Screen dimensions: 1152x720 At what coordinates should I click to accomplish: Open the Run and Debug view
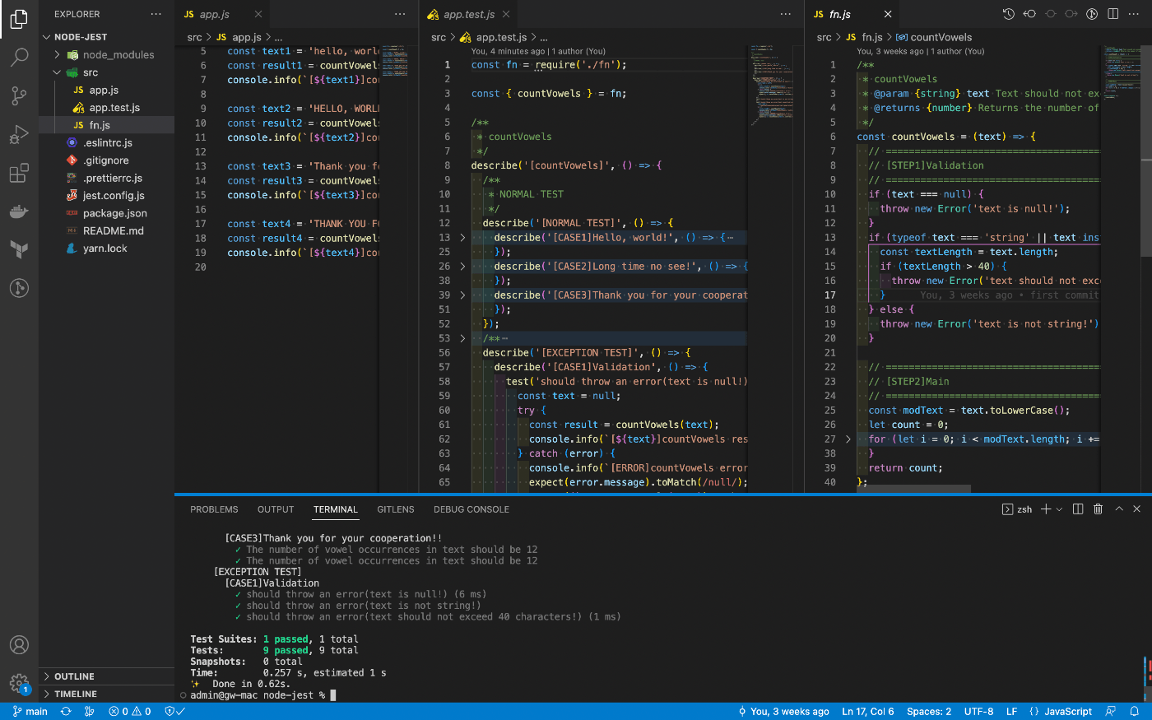click(19, 134)
